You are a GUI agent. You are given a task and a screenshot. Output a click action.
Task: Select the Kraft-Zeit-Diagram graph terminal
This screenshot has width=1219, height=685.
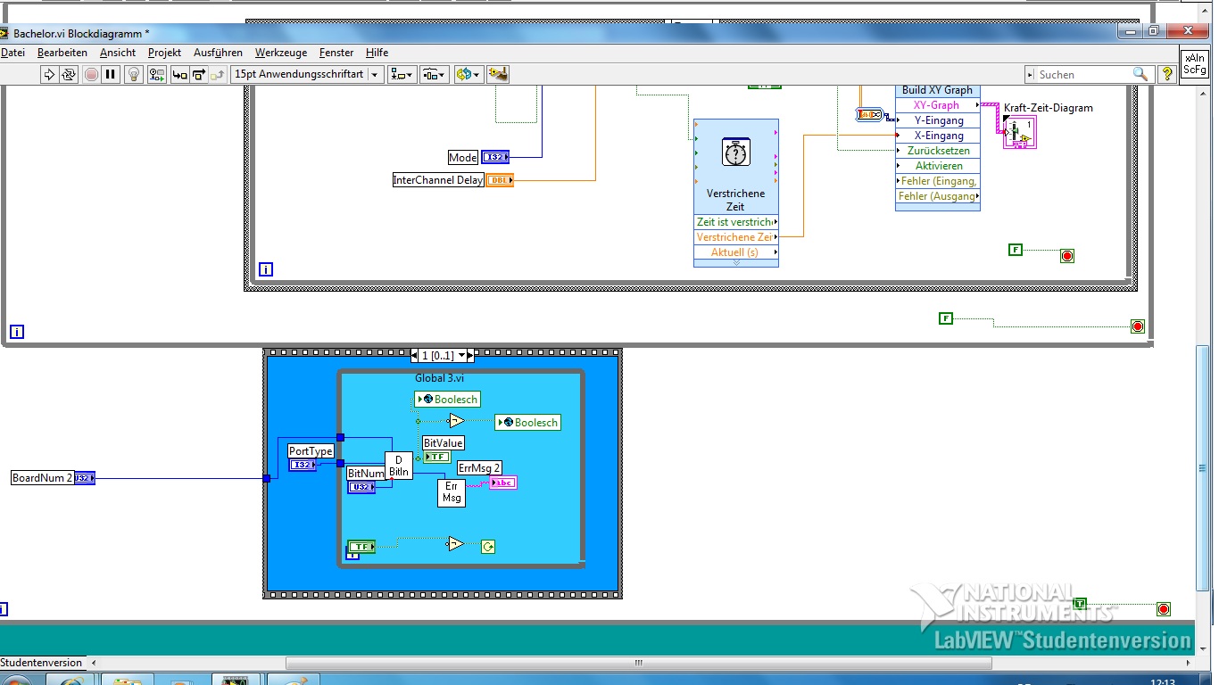pos(1019,132)
